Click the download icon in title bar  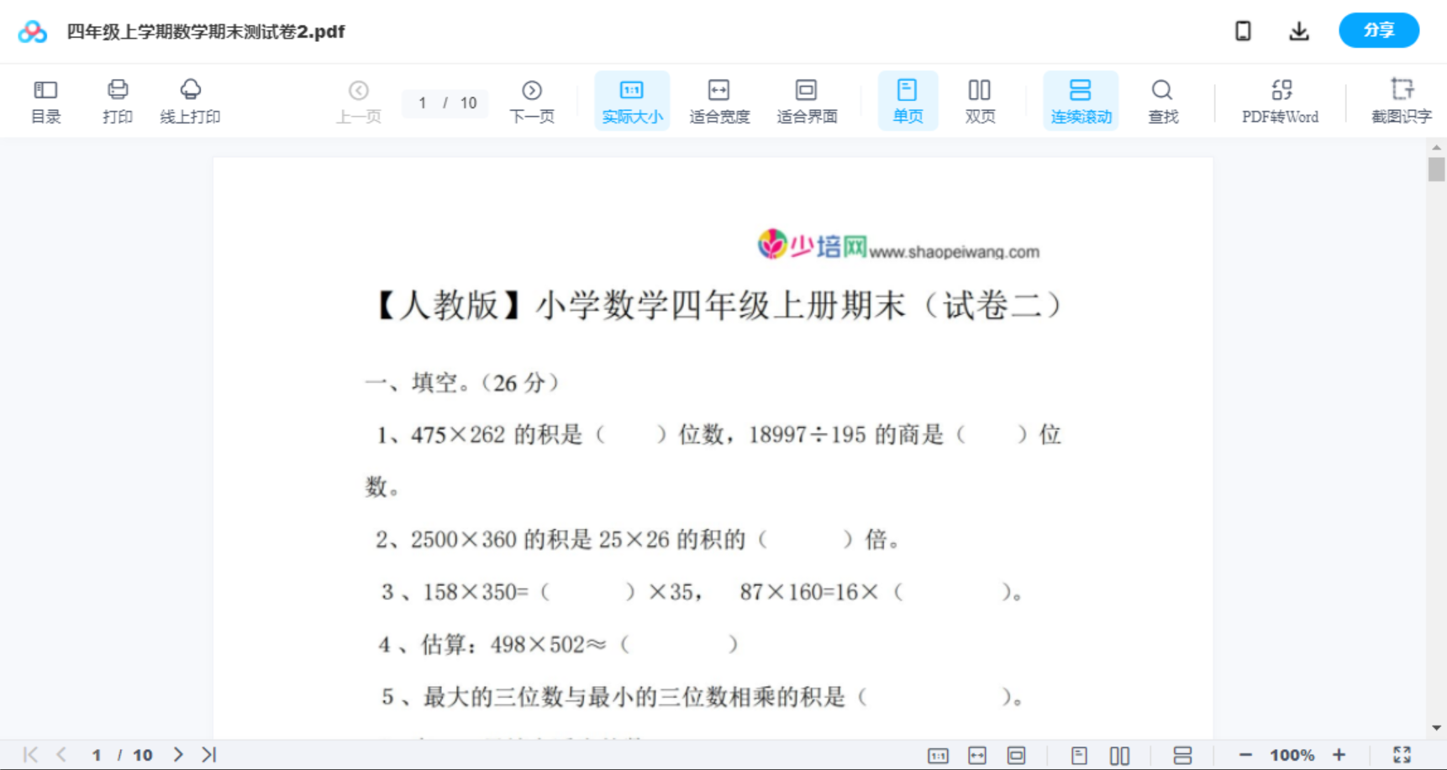point(1298,30)
